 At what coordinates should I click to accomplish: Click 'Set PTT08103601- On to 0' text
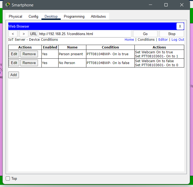157,65
